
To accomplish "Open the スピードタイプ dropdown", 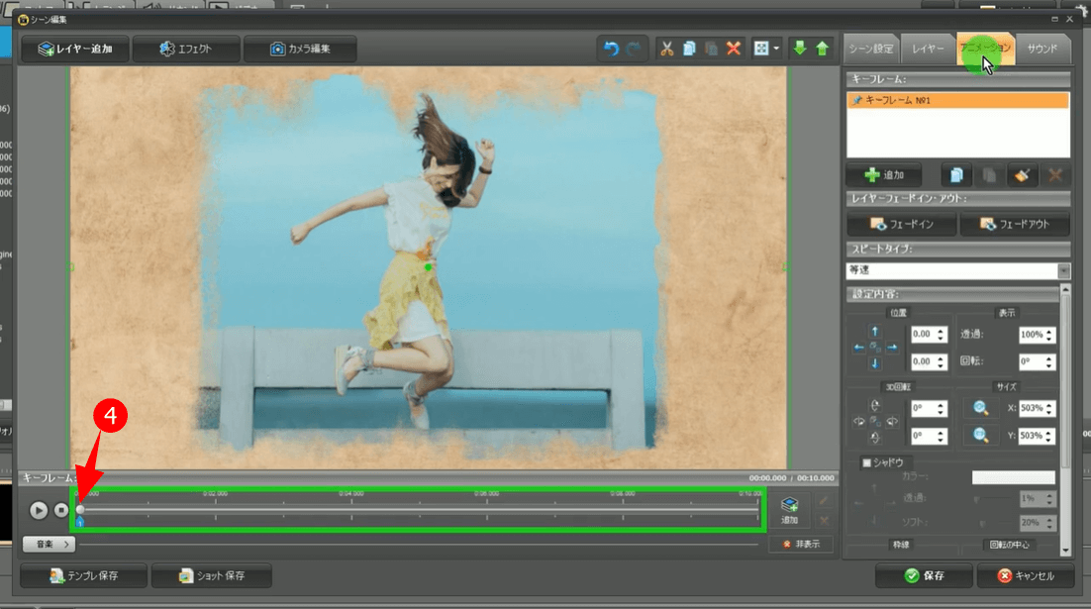I will point(1063,270).
